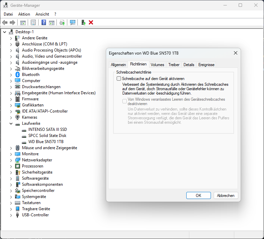Click the Monitore screen icon

point(18,154)
